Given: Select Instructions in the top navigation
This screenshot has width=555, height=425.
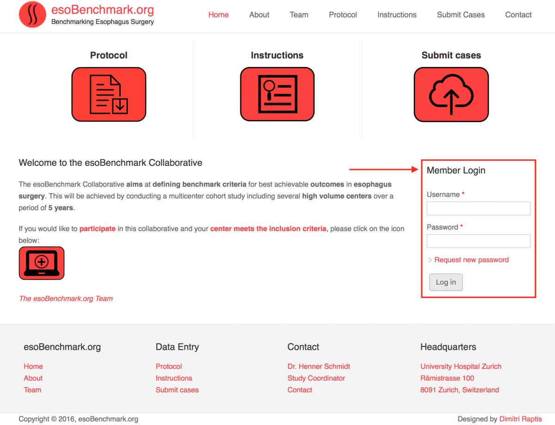Looking at the screenshot, I should pos(397,15).
